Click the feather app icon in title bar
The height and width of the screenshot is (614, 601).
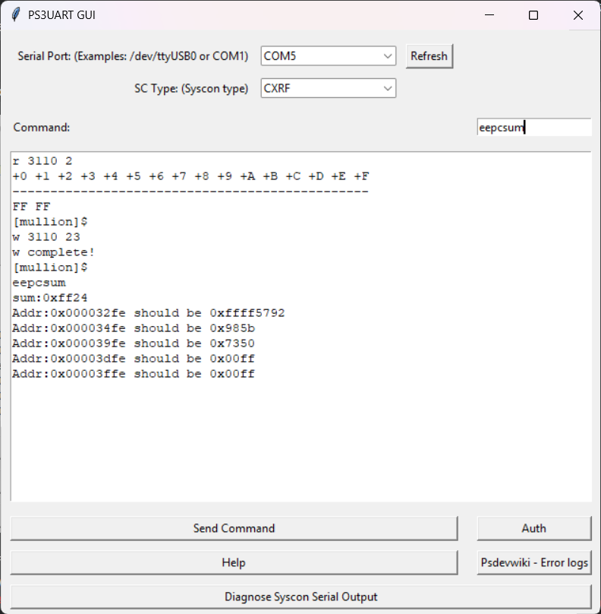(15, 15)
